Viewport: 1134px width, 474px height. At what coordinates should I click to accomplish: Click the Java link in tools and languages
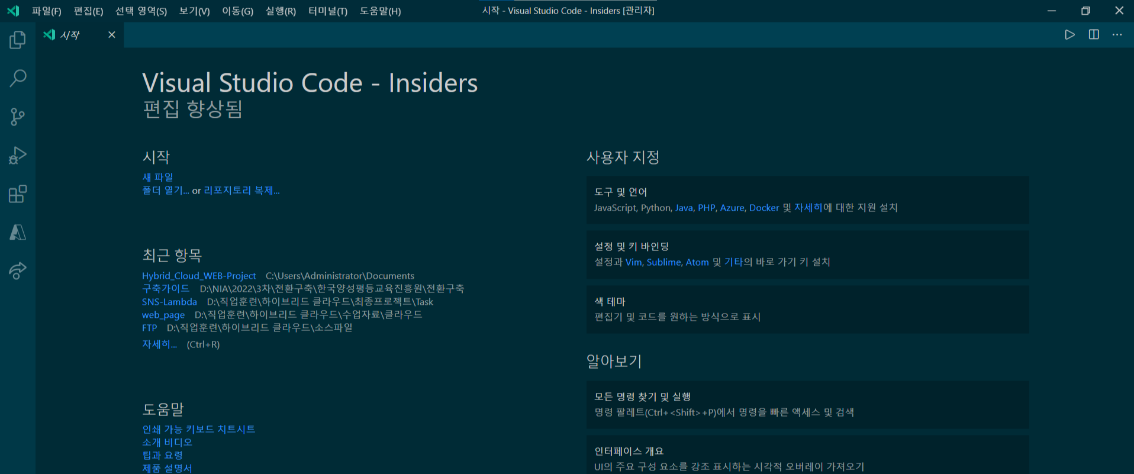pos(684,208)
